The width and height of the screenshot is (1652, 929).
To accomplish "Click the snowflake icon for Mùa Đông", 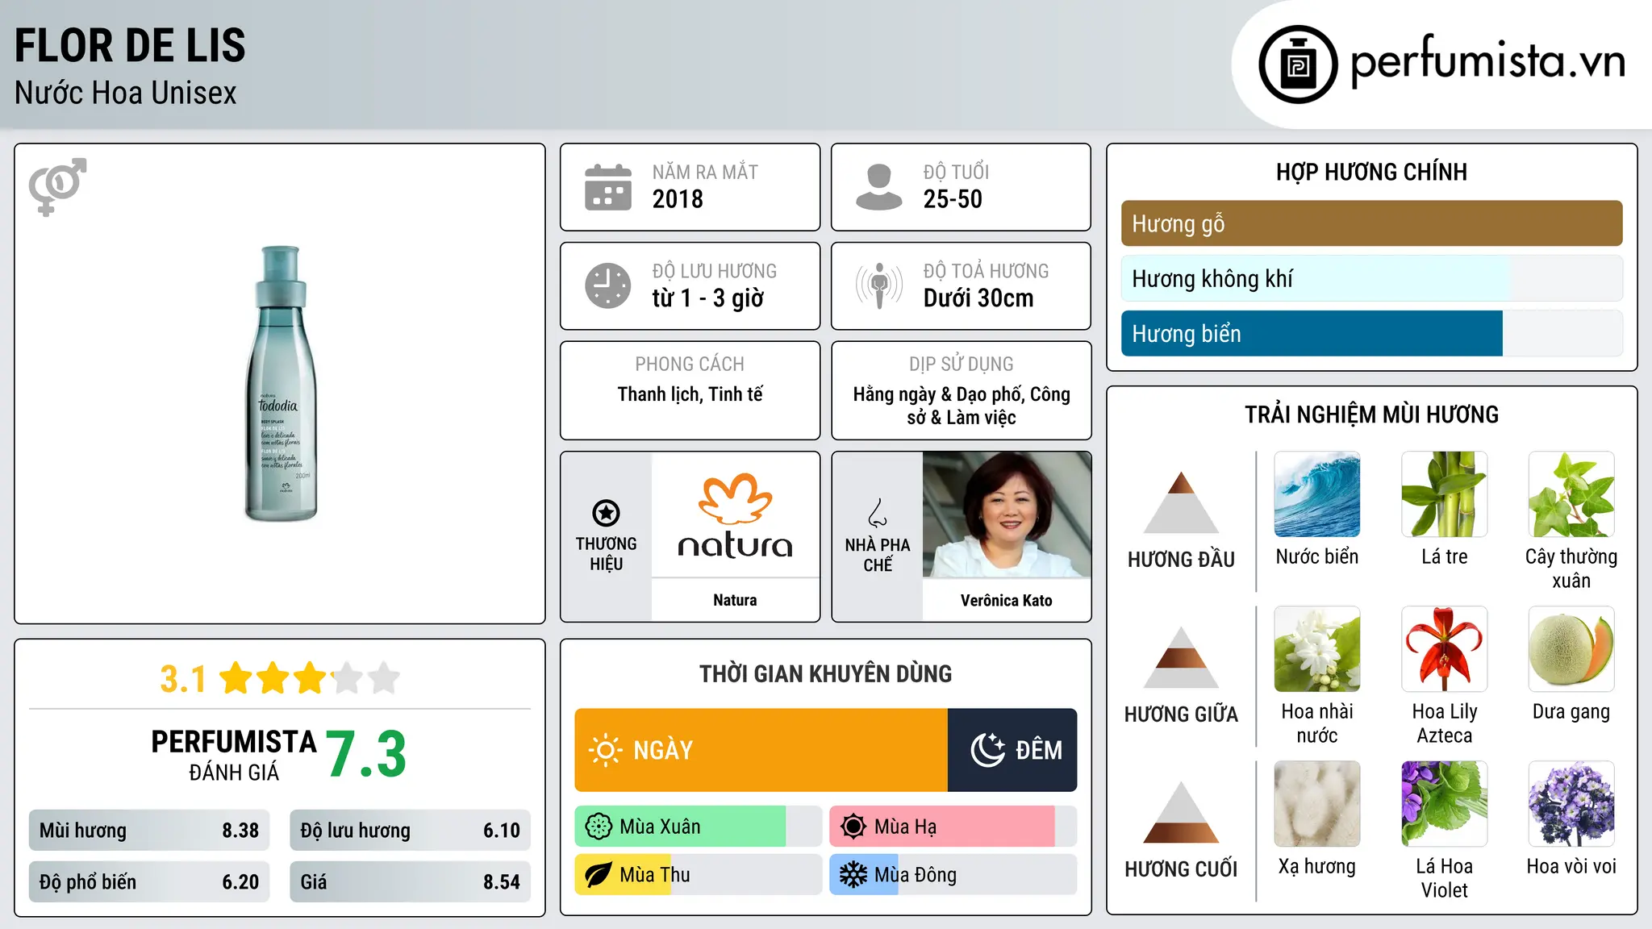I will [853, 875].
